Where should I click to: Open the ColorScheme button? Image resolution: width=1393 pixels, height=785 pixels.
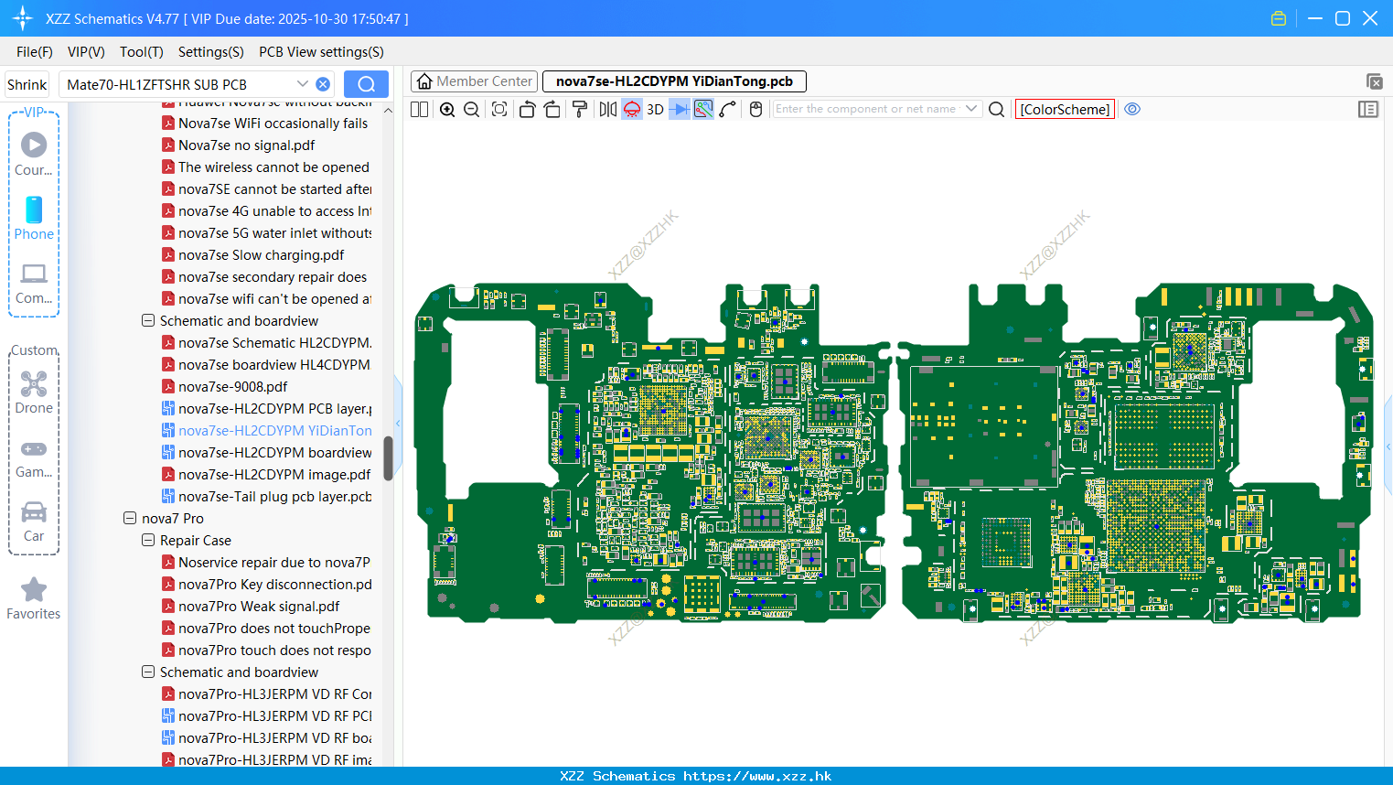tap(1065, 109)
